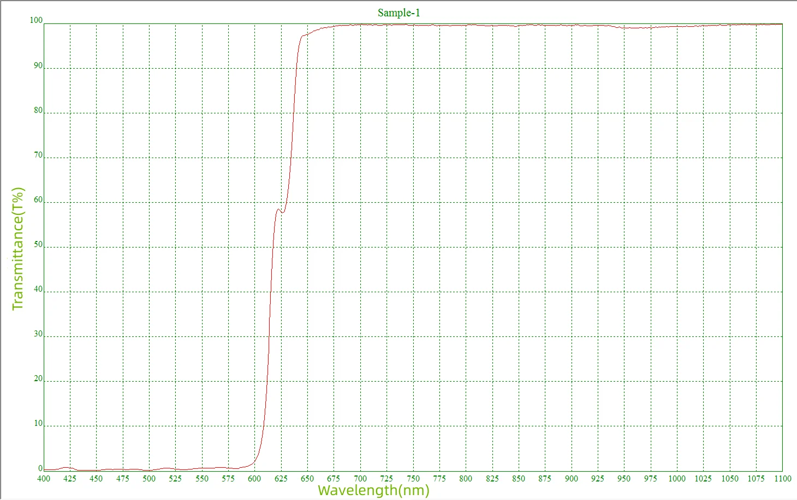The width and height of the screenshot is (797, 500).
Task: Click the 700 wavelength tick label
Action: [x=360, y=478]
